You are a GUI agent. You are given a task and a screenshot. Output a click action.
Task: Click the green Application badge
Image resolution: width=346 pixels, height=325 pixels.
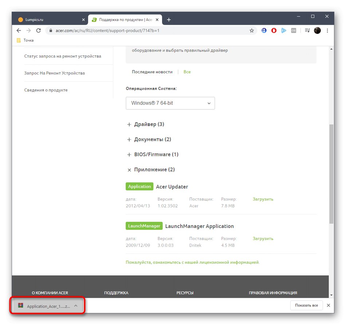point(139,186)
